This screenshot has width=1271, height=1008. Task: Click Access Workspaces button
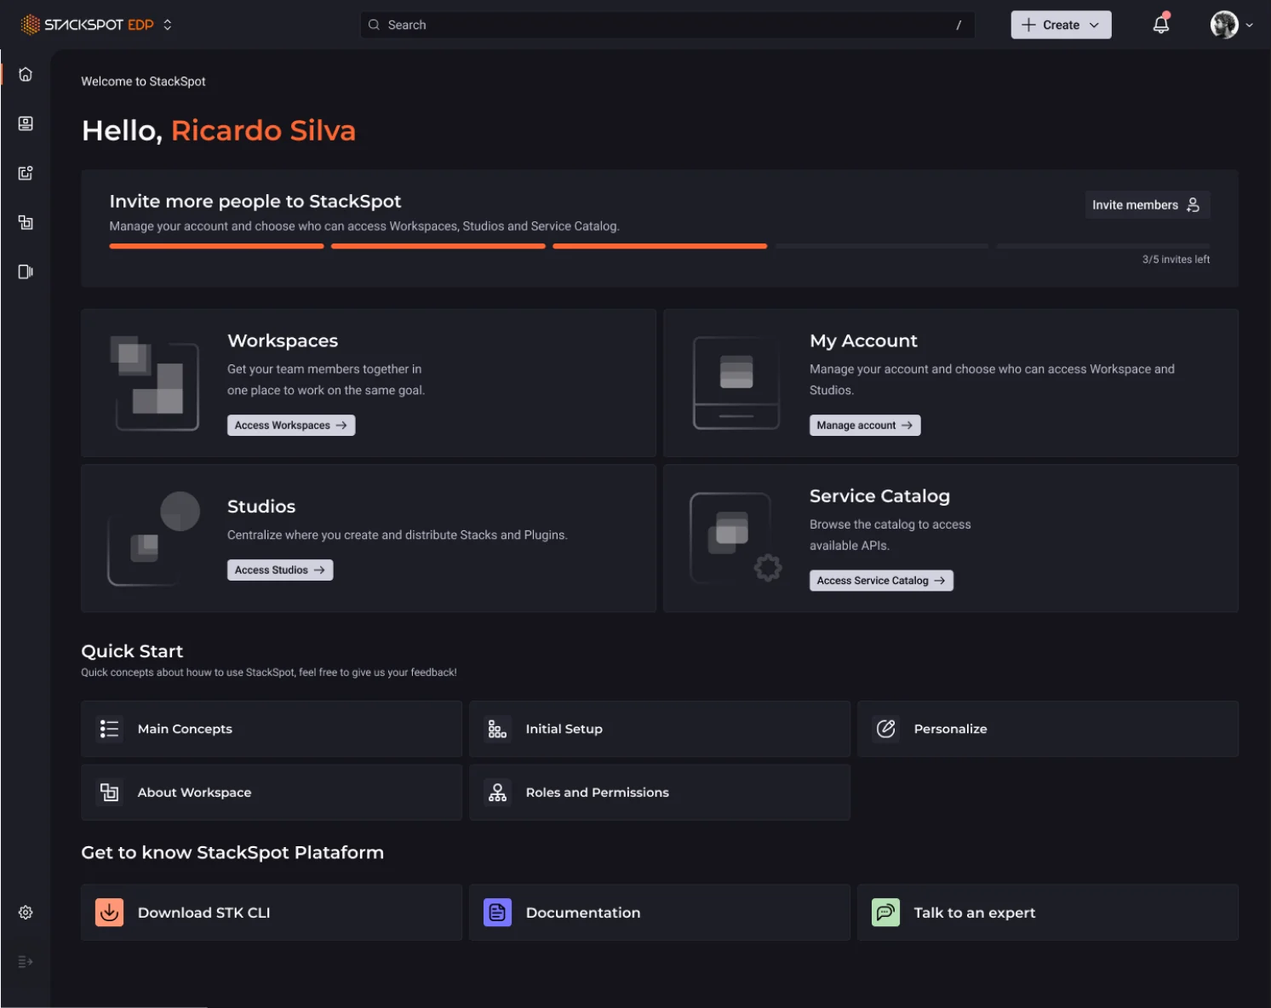(x=291, y=425)
